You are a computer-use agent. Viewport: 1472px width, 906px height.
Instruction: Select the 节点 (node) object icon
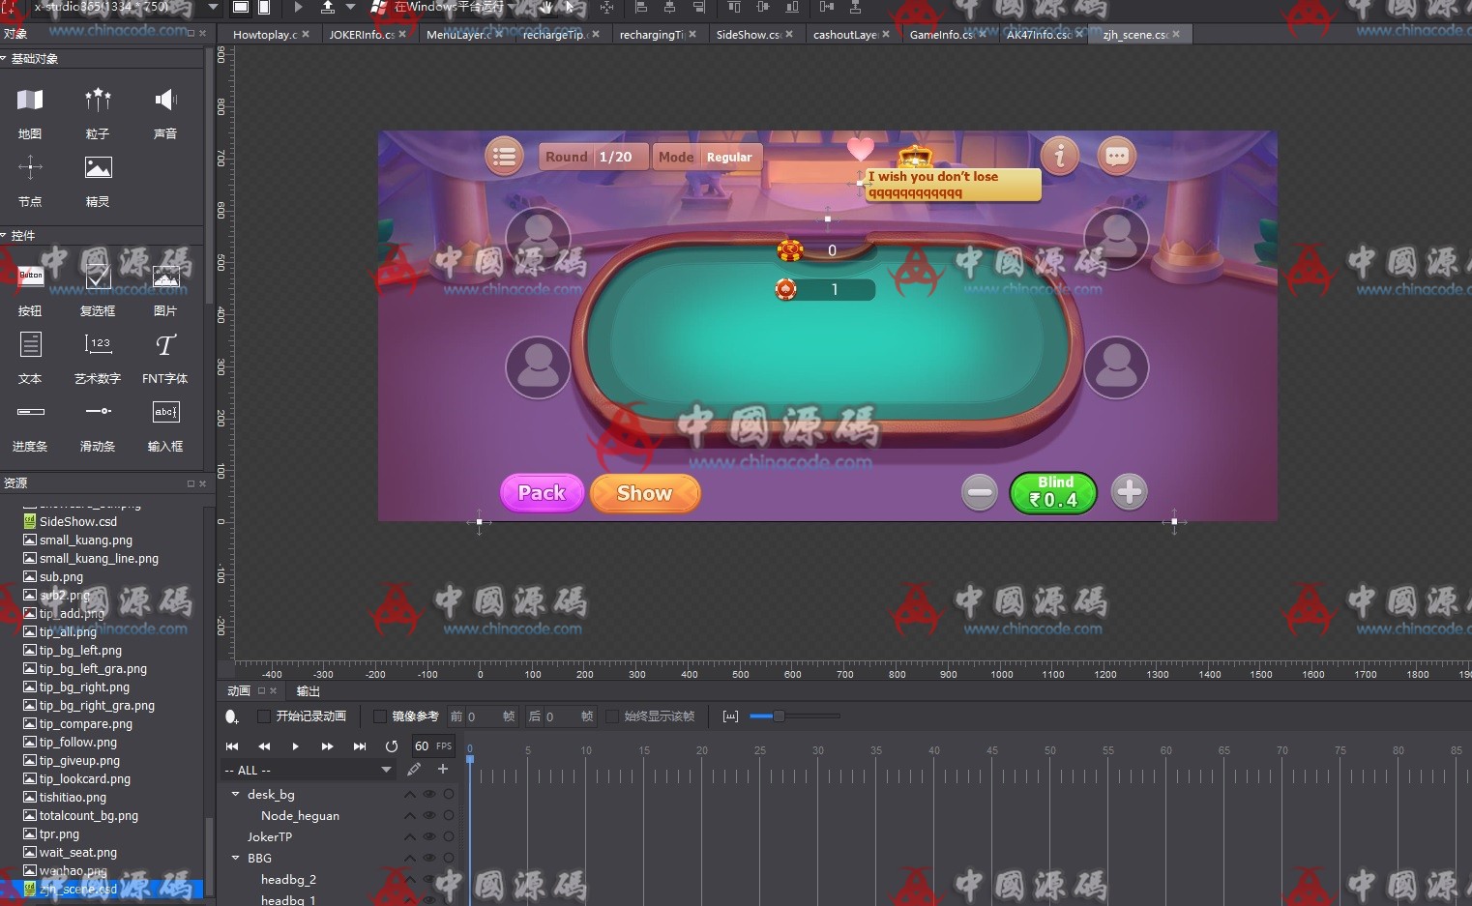point(30,167)
